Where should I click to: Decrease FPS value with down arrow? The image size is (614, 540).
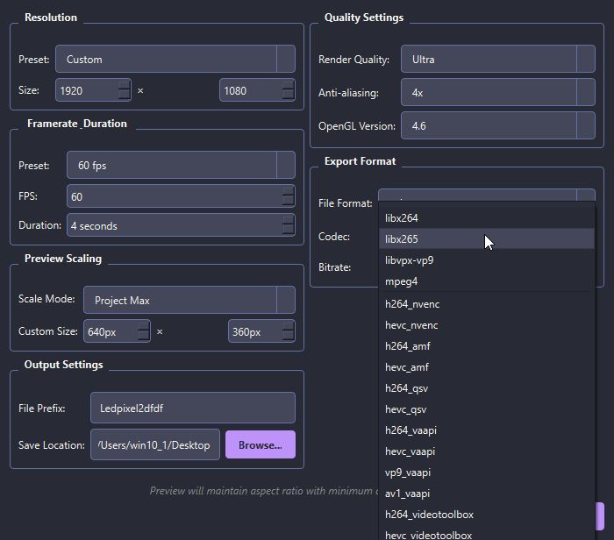pos(289,201)
